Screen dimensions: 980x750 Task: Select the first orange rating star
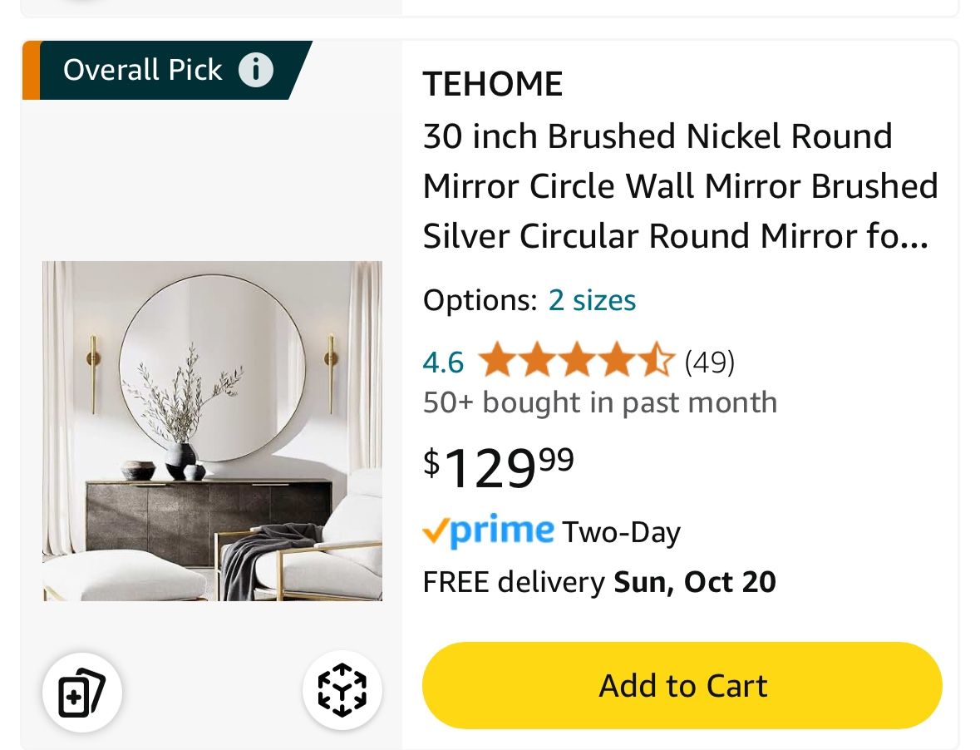(x=496, y=361)
